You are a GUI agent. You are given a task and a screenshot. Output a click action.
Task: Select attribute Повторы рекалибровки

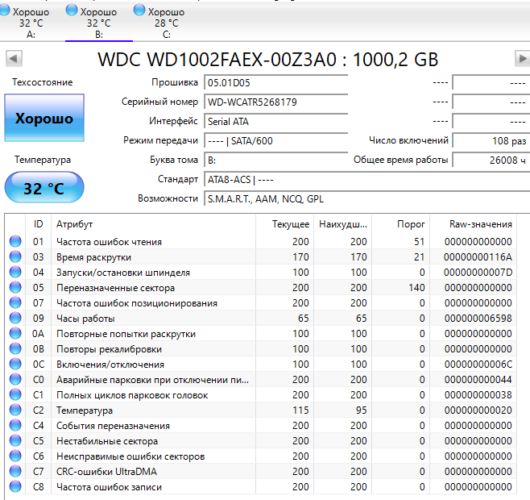(x=109, y=349)
